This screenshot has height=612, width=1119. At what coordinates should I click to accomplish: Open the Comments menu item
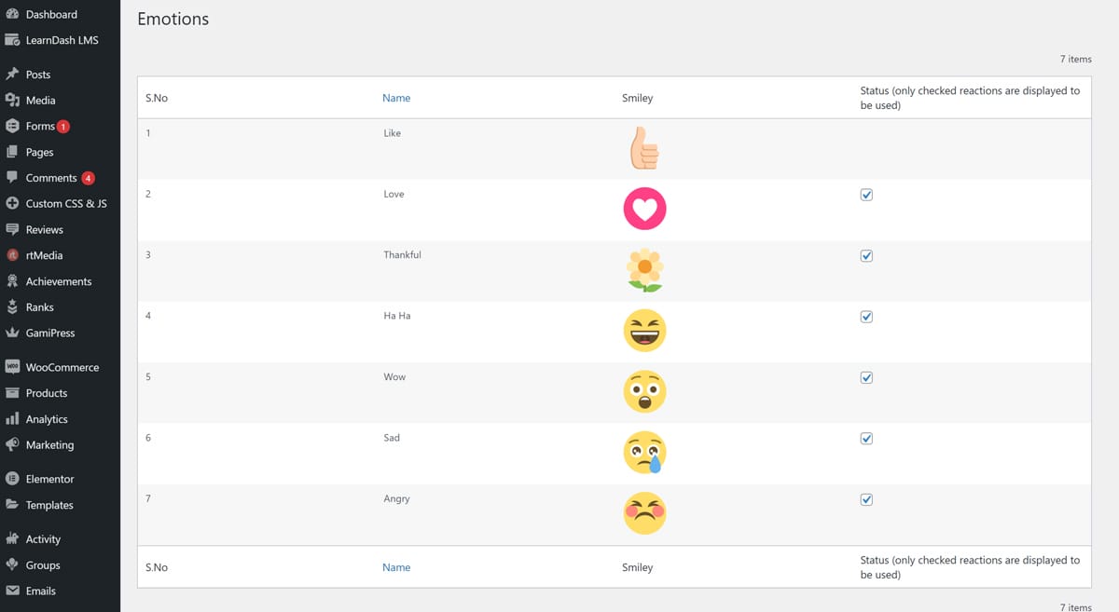click(51, 178)
